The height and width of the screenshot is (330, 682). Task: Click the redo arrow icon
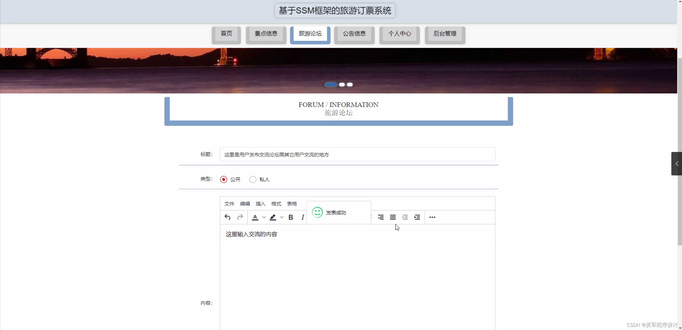[x=240, y=217]
